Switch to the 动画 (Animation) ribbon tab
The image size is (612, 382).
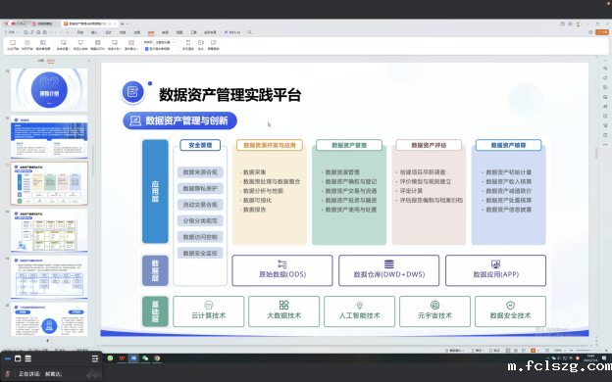(x=137, y=32)
